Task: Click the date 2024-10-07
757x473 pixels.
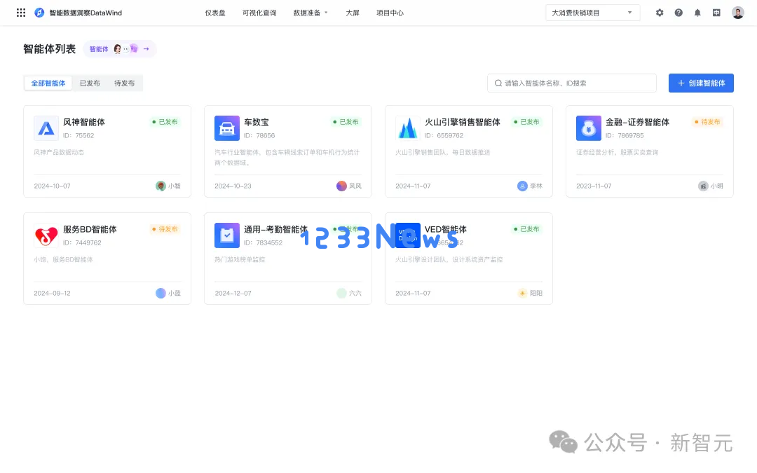Action: point(52,186)
